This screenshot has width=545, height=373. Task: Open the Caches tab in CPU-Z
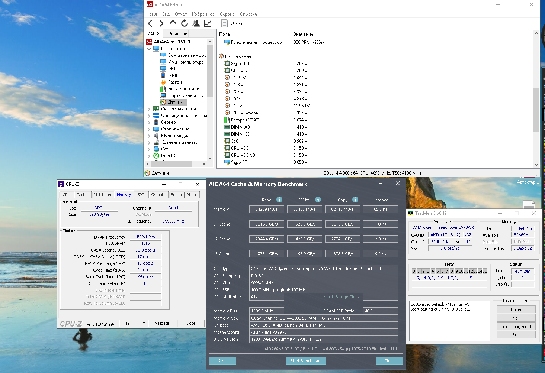click(83, 195)
